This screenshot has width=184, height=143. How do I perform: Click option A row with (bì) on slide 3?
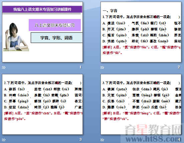43,89
